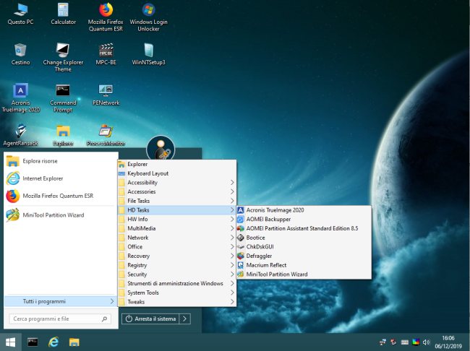
Task: Open Windows Login Unlocker desktop icon
Action: pos(148,17)
